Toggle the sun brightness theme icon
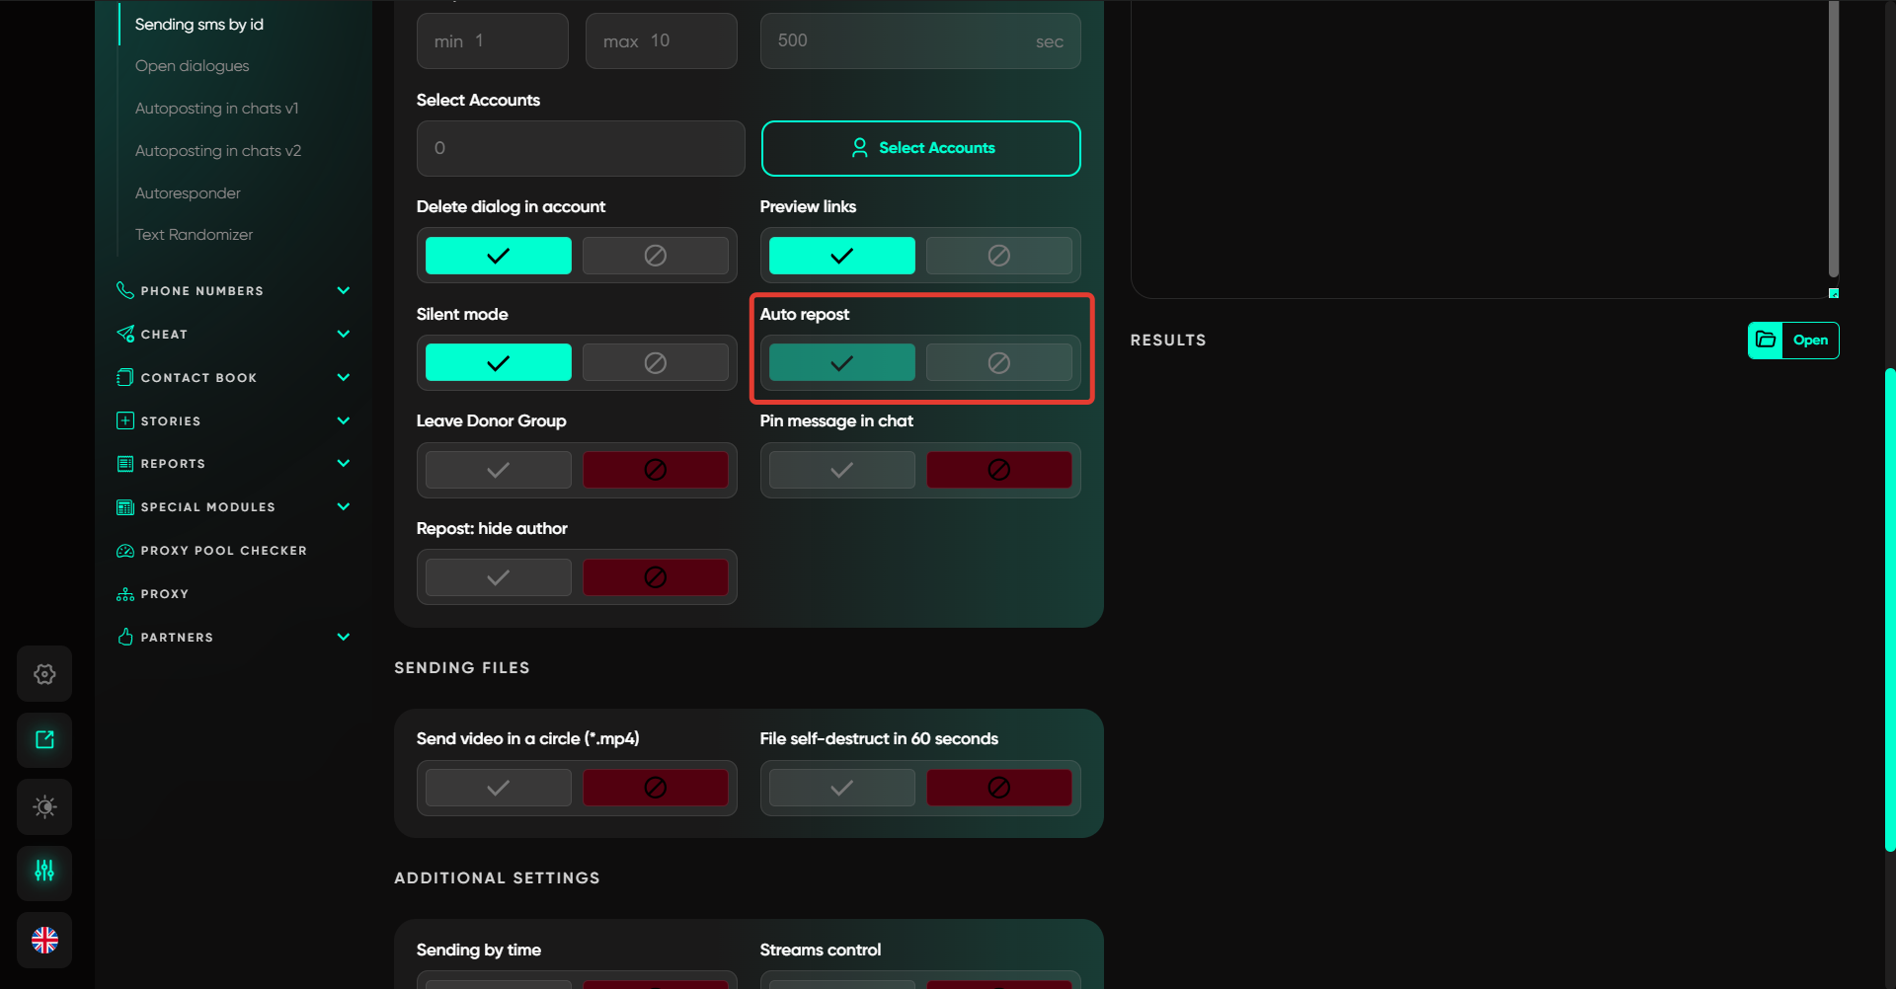The image size is (1896, 989). coord(44,806)
